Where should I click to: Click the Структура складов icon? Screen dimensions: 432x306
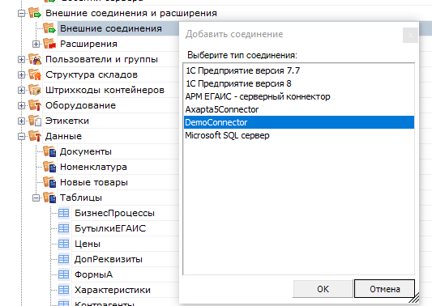[x=35, y=74]
